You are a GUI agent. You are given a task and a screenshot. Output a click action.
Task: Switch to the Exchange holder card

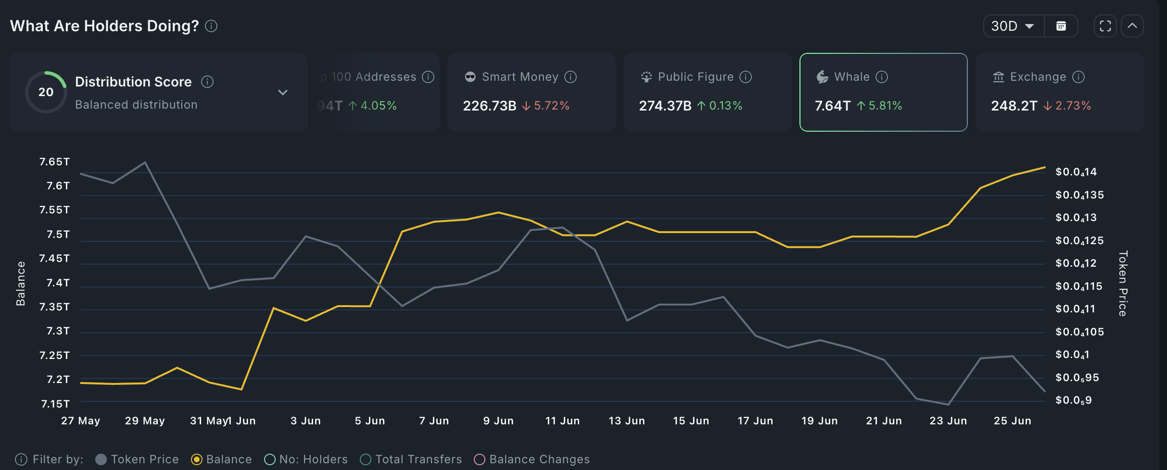1059,92
